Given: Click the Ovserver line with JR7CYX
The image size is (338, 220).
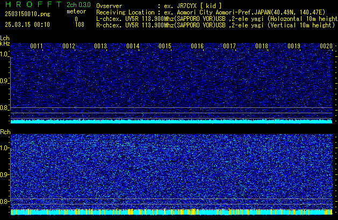Looking at the screenshot, I should 159,6.
